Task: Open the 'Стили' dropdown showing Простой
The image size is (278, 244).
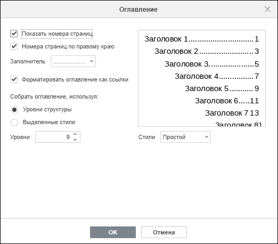Action: (185, 137)
